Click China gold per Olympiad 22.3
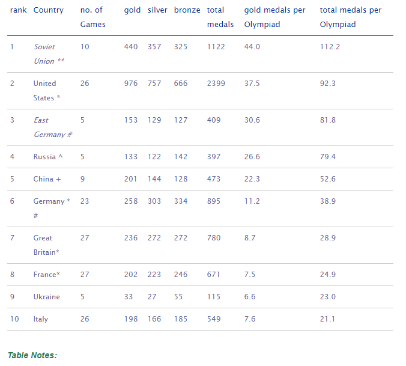The width and height of the screenshot is (406, 366). point(252,179)
